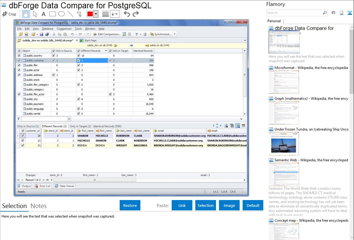354x240 pixels.
Task: Uncheck the record checkbox for customer_id 20
Action: (x=22, y=136)
